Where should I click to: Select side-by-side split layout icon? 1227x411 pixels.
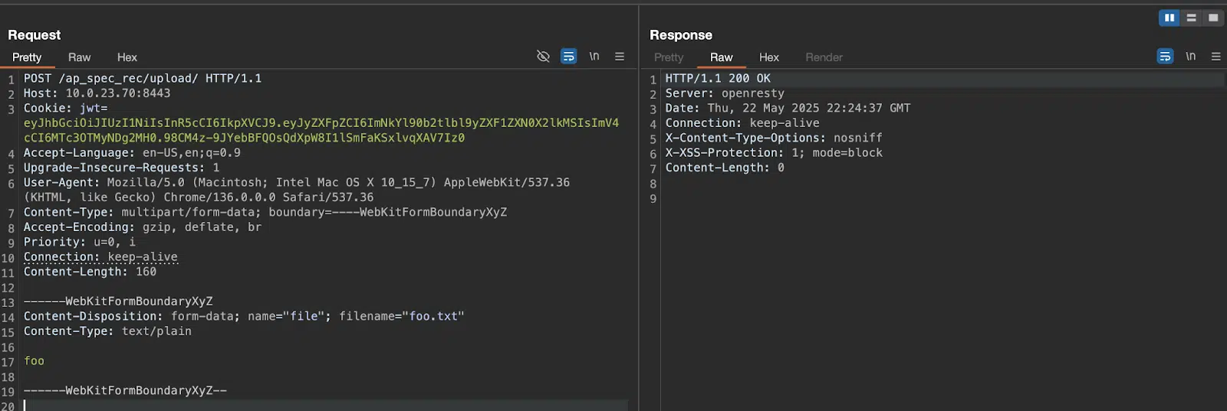(1169, 18)
